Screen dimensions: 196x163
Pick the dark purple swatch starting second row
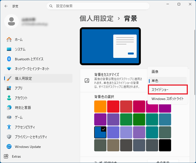click(x=100, y=119)
